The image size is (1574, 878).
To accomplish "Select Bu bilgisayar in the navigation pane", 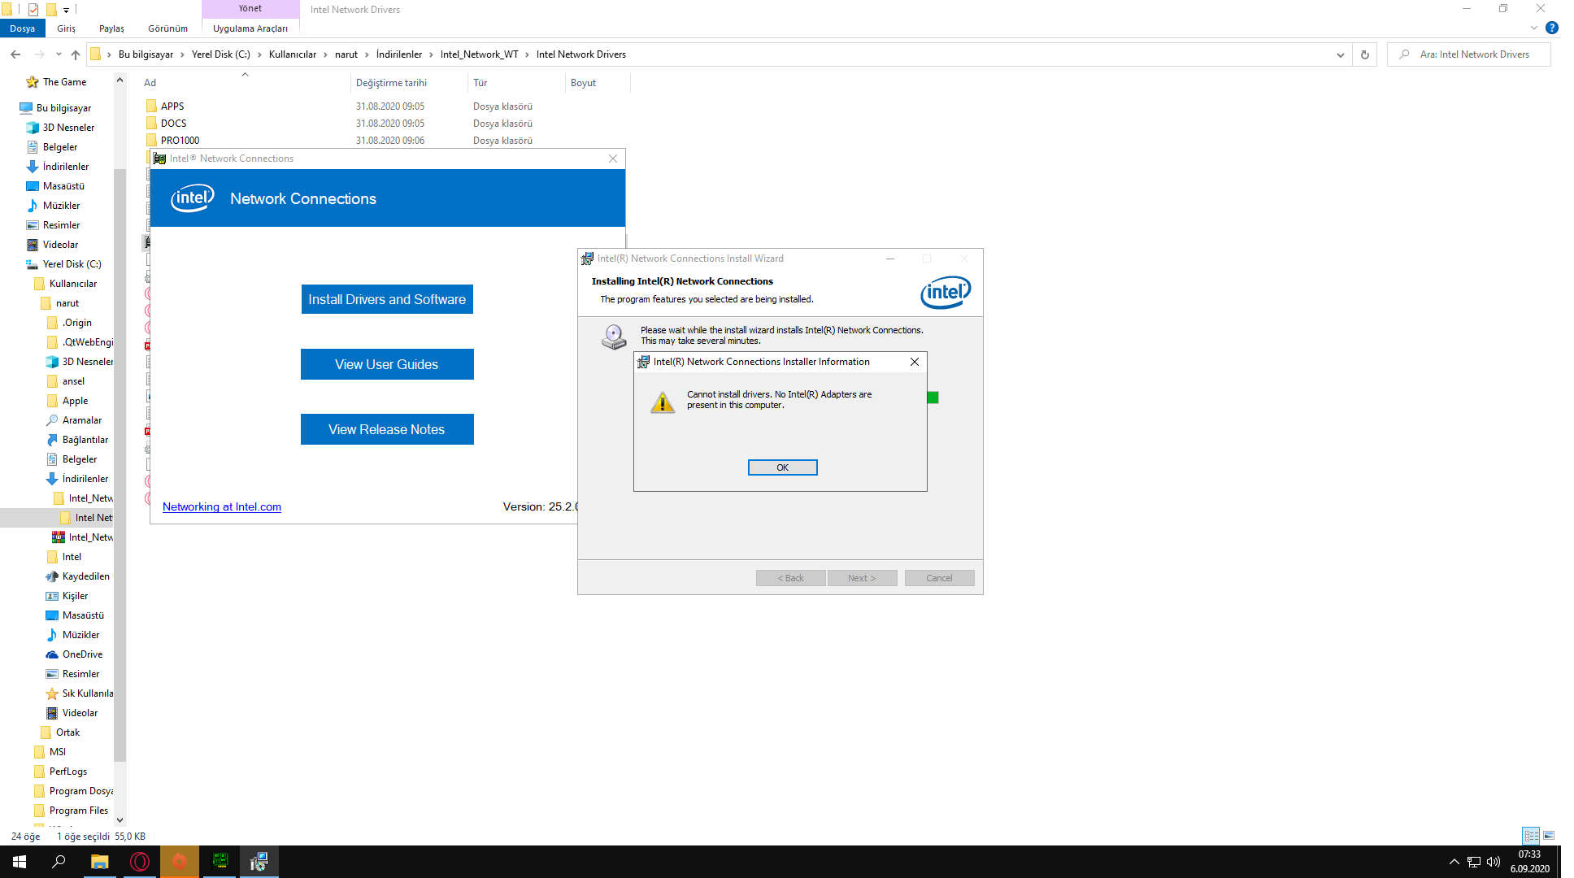I will pyautogui.click(x=63, y=108).
